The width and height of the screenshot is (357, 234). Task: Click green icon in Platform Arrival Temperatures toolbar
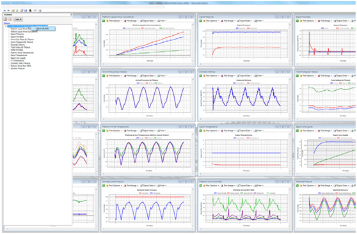104,130
